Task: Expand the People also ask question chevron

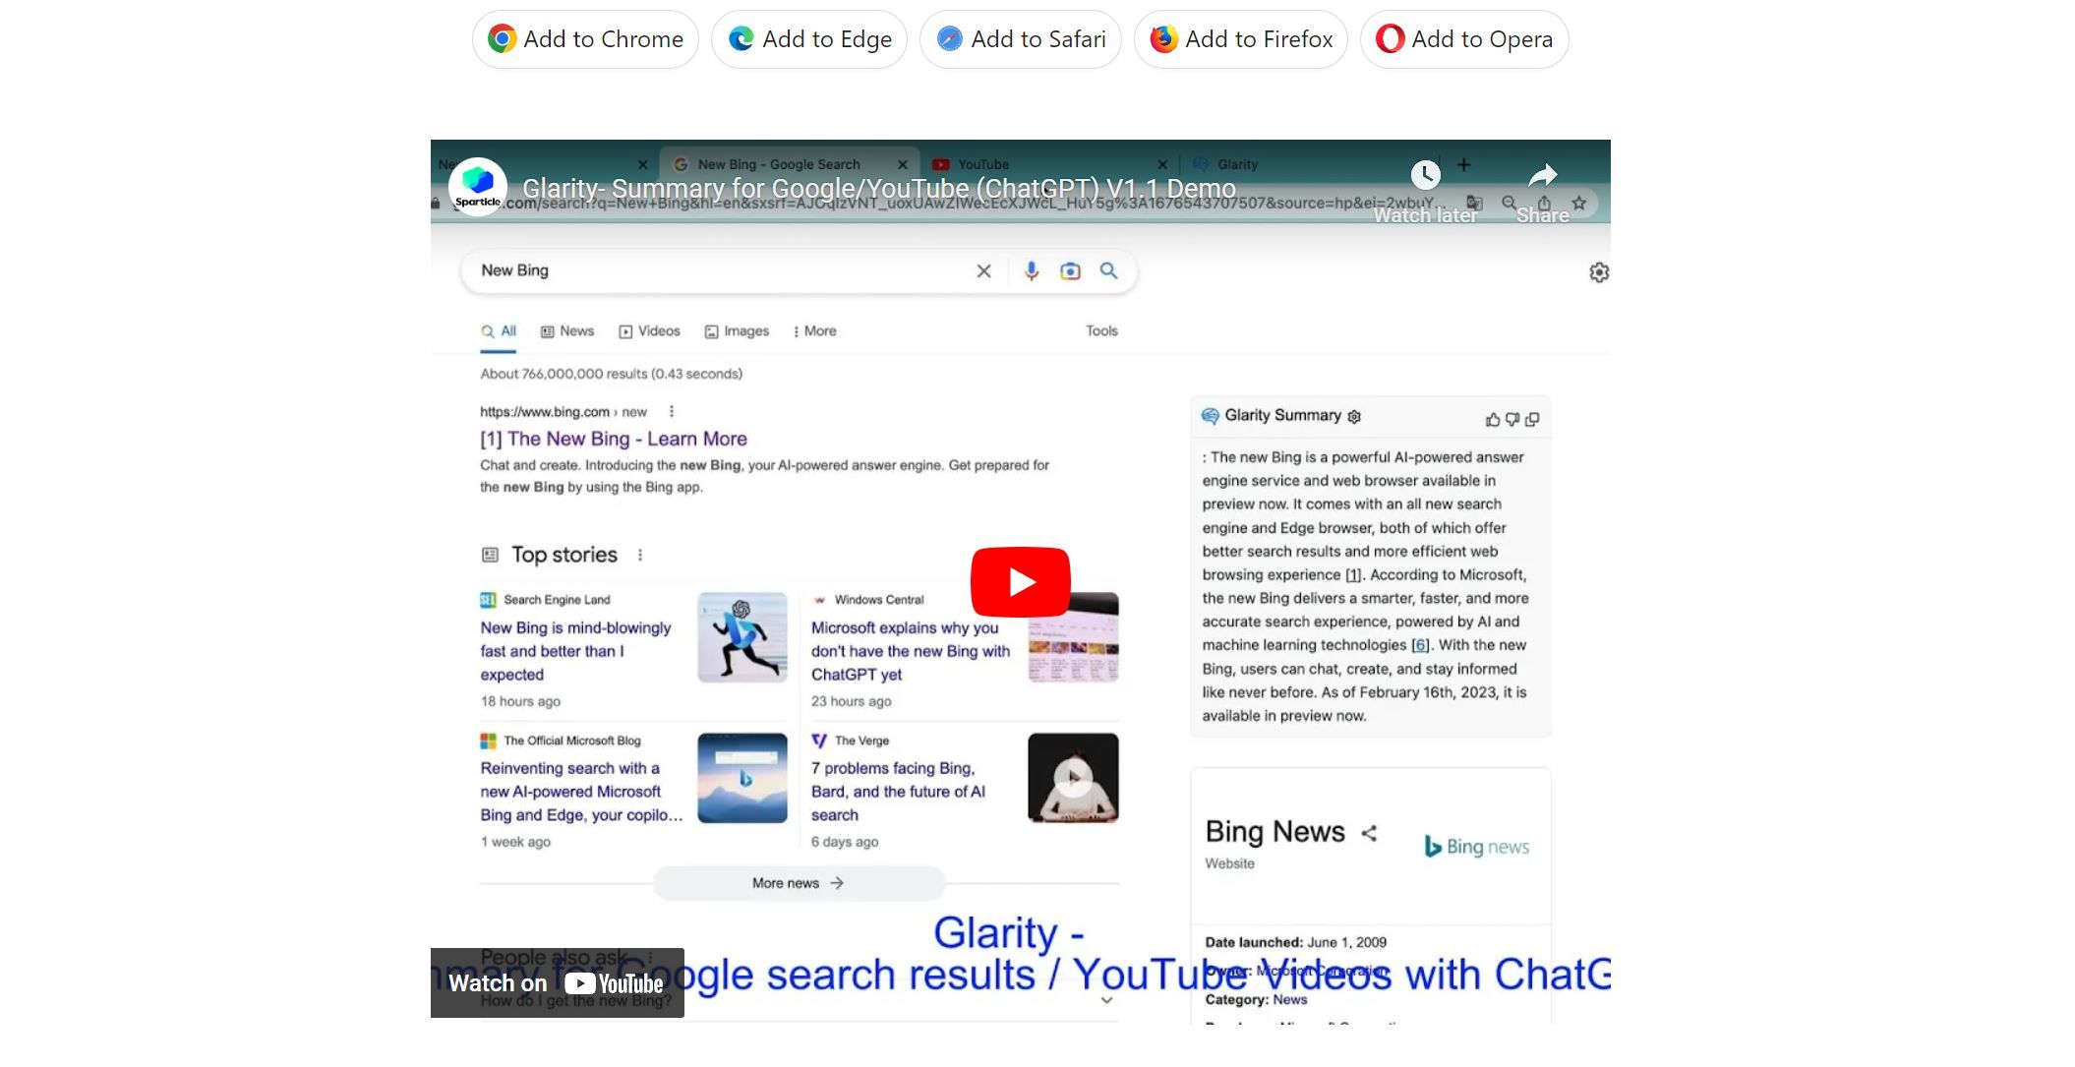Action: [x=1106, y=1000]
